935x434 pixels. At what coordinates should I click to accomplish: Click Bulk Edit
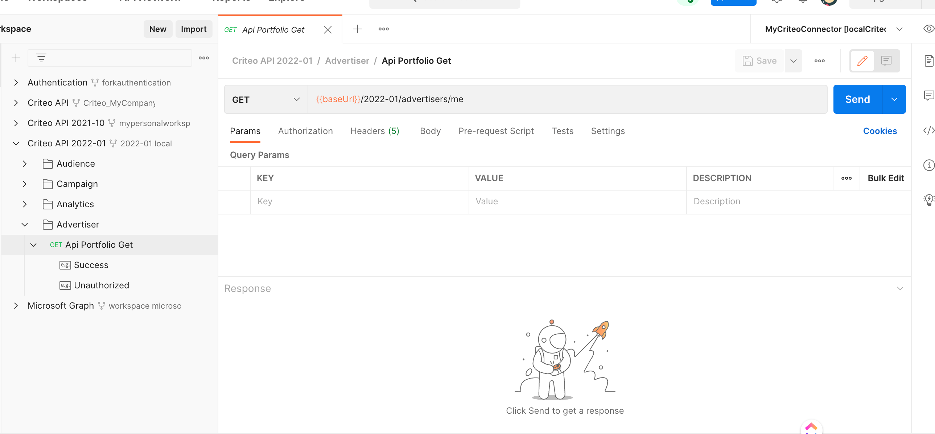point(886,178)
